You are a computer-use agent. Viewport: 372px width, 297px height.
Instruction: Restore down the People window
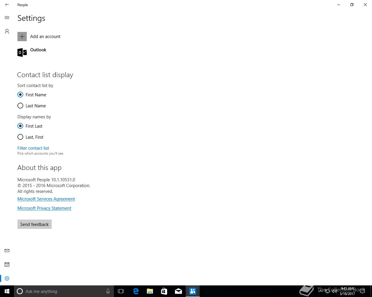click(x=352, y=5)
